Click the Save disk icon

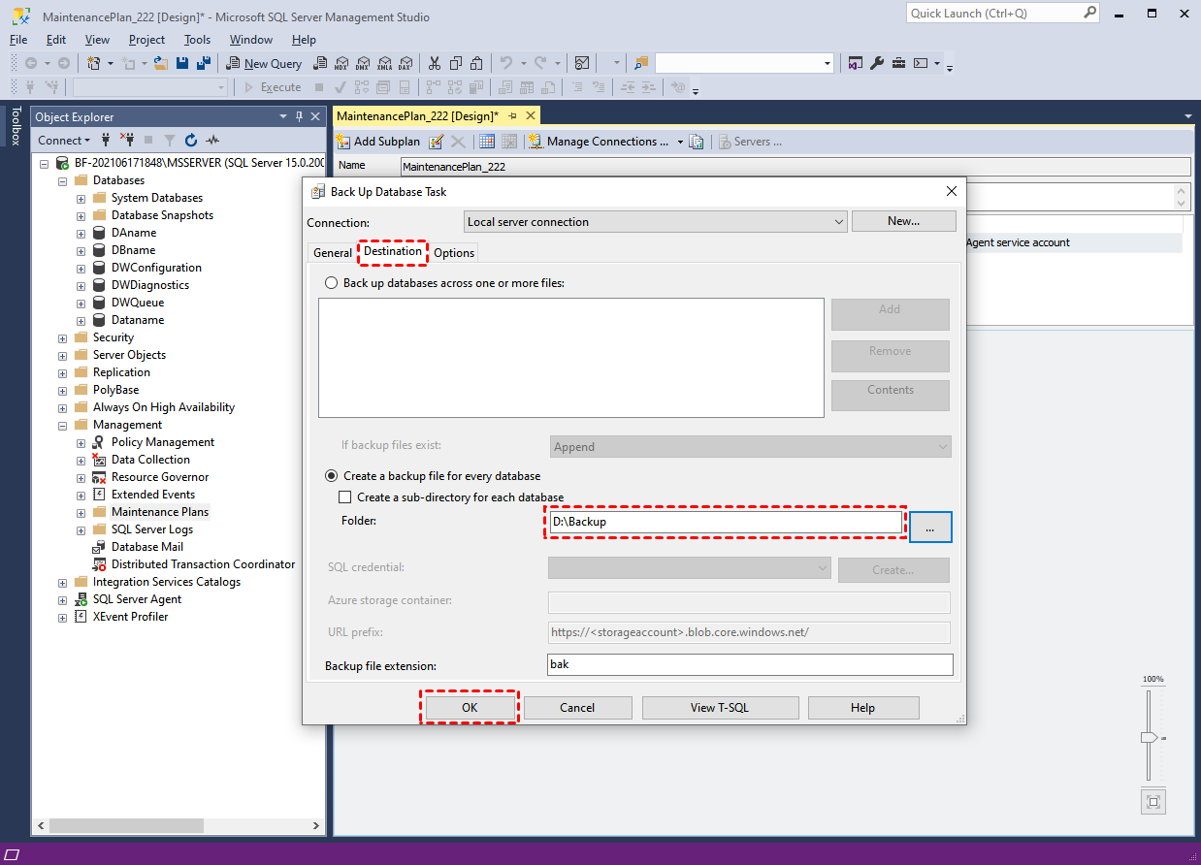pos(182,63)
